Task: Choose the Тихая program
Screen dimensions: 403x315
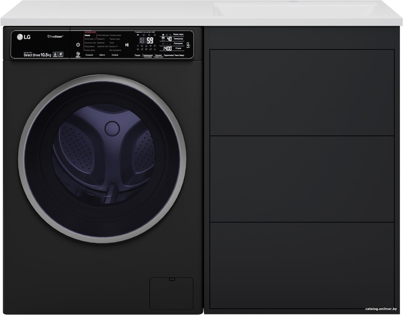Action: click(x=112, y=43)
